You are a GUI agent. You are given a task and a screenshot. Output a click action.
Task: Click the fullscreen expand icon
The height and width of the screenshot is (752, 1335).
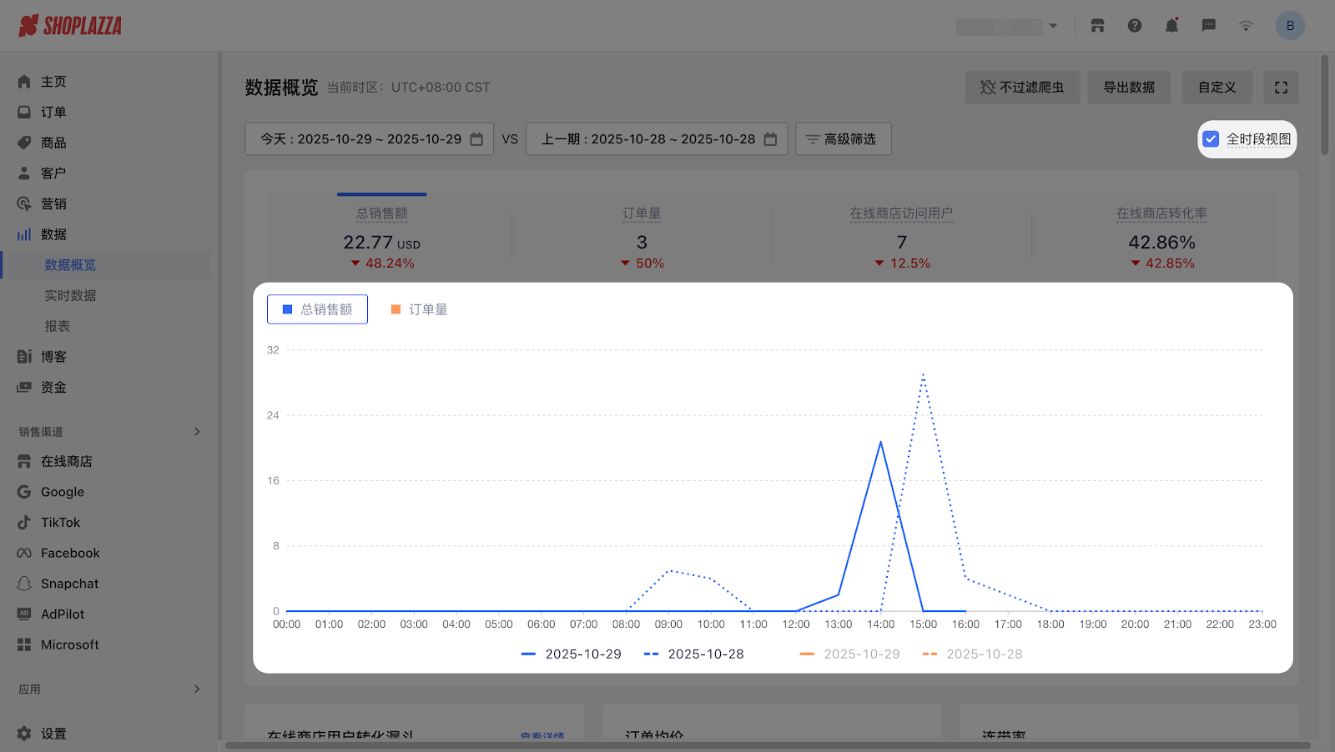(1281, 88)
